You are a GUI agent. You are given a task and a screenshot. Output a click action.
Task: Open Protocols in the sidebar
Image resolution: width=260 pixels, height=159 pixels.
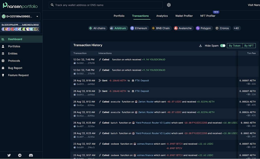coord(21,61)
